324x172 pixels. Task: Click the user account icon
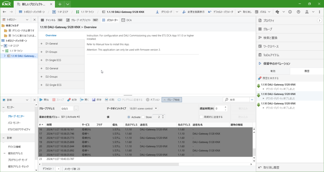pyautogui.click(x=307, y=12)
